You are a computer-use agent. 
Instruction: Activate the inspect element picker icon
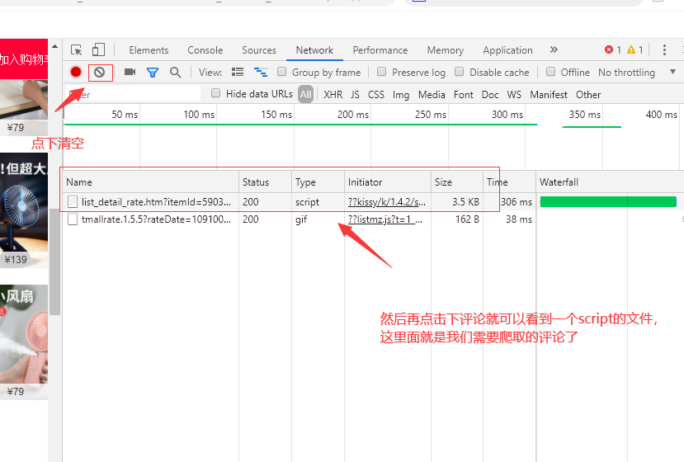point(77,50)
